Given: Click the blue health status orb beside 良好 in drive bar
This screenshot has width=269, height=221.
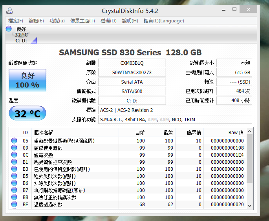Looking at the screenshot, I should click(x=9, y=29).
